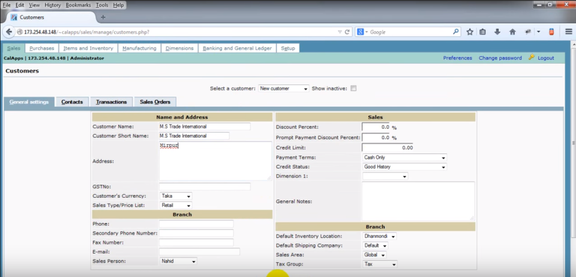The width and height of the screenshot is (576, 277).
Task: Click the Google search engine icon
Action: [x=361, y=32]
